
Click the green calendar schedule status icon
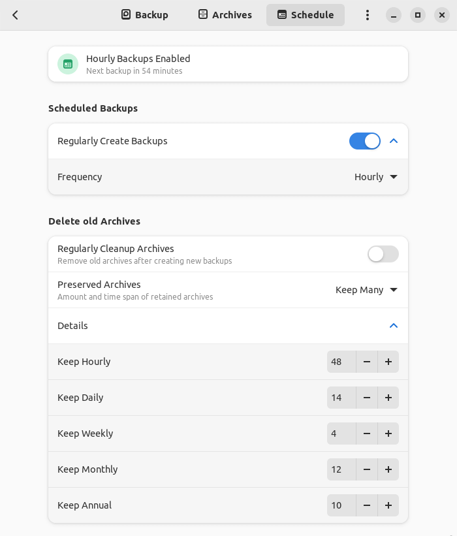(68, 64)
